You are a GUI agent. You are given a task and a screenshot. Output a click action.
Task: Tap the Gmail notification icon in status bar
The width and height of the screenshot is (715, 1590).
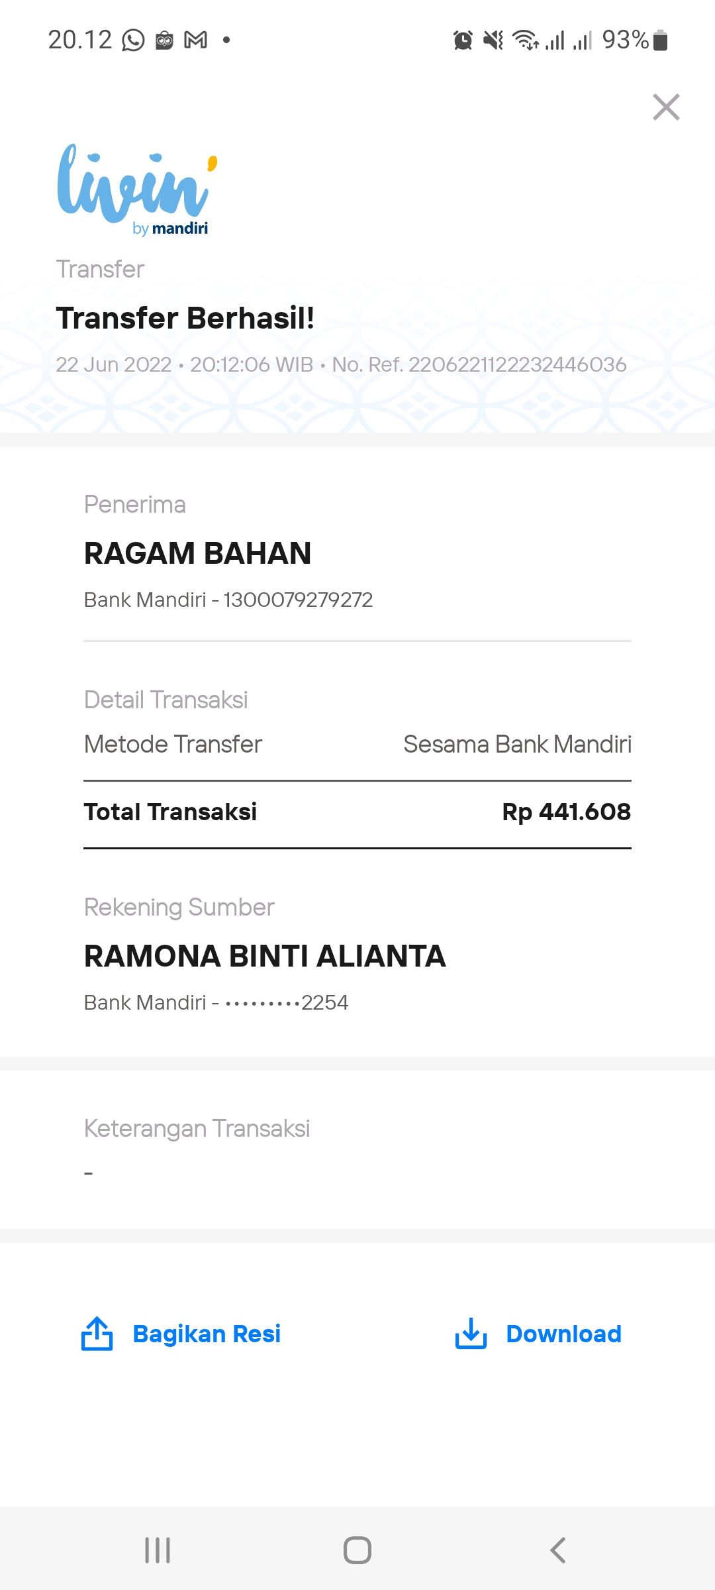(195, 40)
